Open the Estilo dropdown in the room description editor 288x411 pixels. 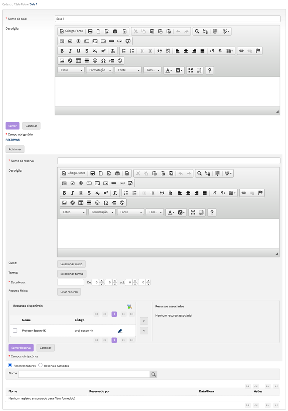click(x=72, y=70)
